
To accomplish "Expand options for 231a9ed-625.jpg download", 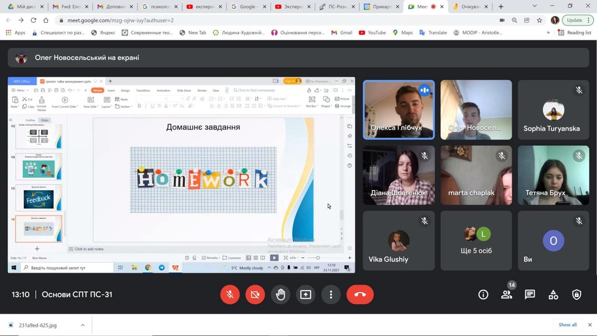I will (x=83, y=325).
